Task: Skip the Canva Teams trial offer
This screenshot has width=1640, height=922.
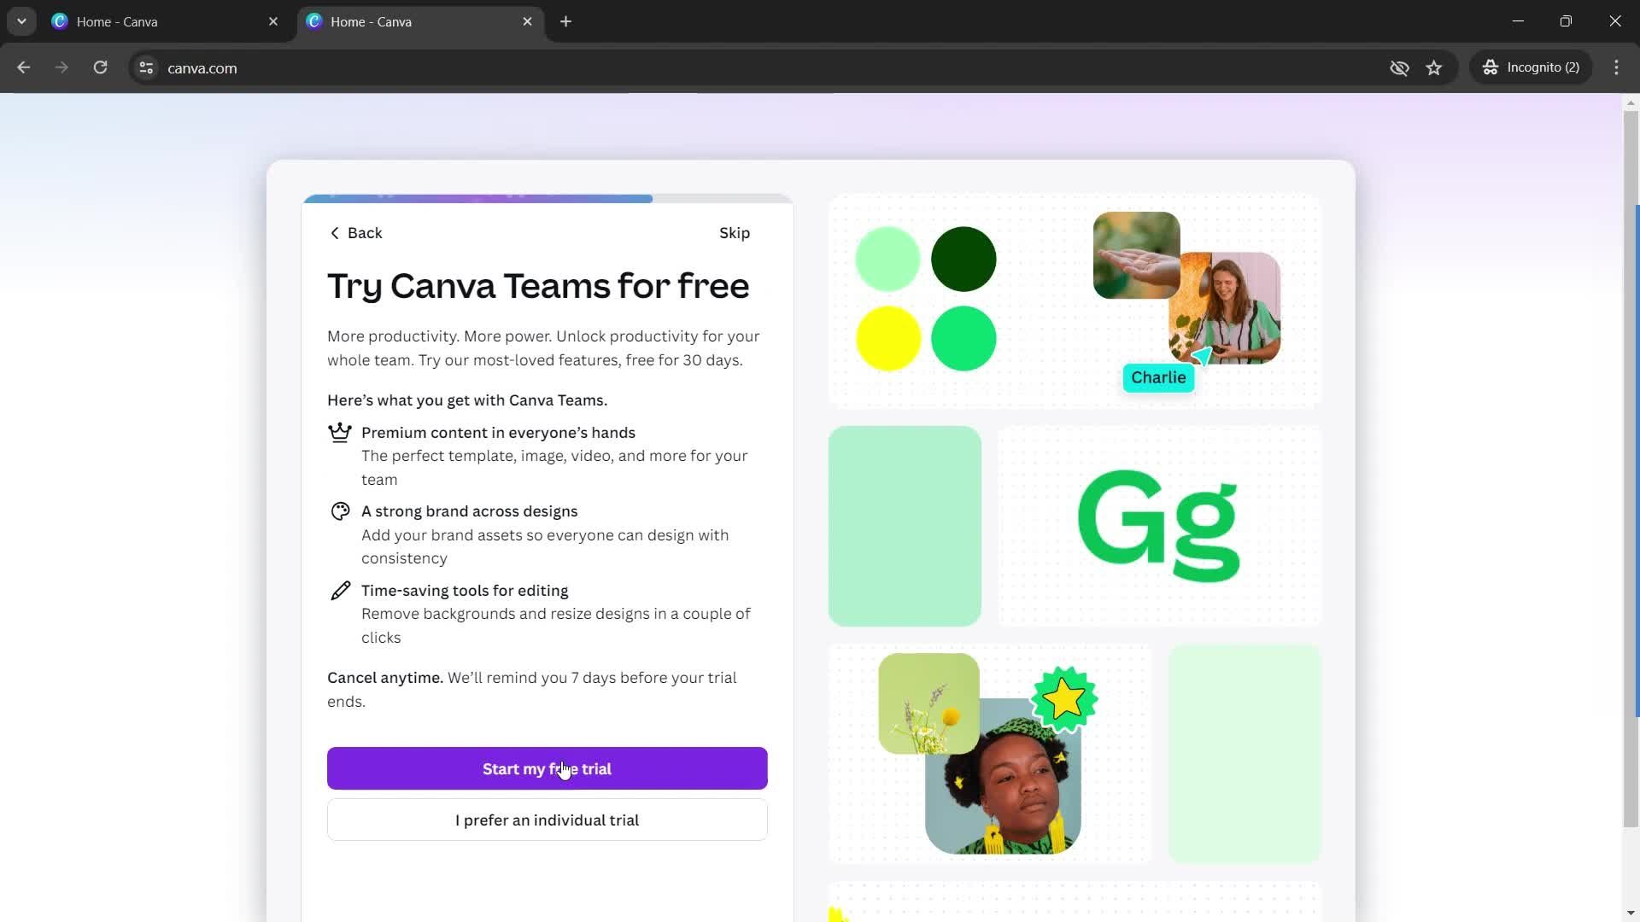Action: coord(734,233)
